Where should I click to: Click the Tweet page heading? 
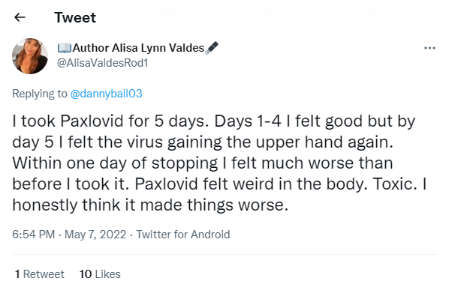[x=75, y=17]
